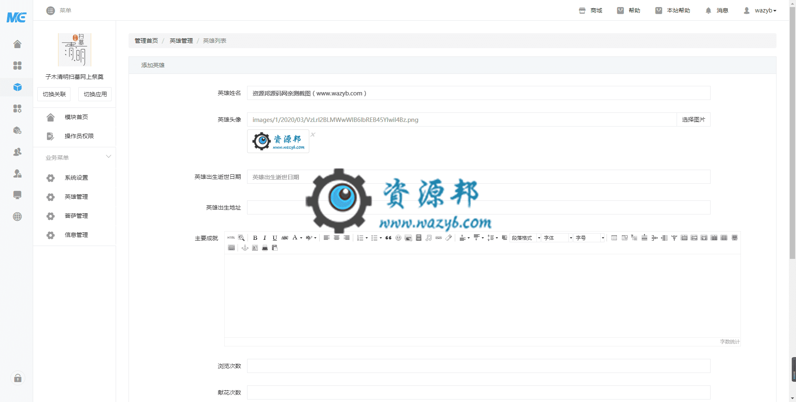The image size is (796, 402).
Task: Click 选择图片 button
Action: click(694, 119)
